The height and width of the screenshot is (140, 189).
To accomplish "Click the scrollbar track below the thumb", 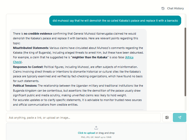I will point(185,103).
